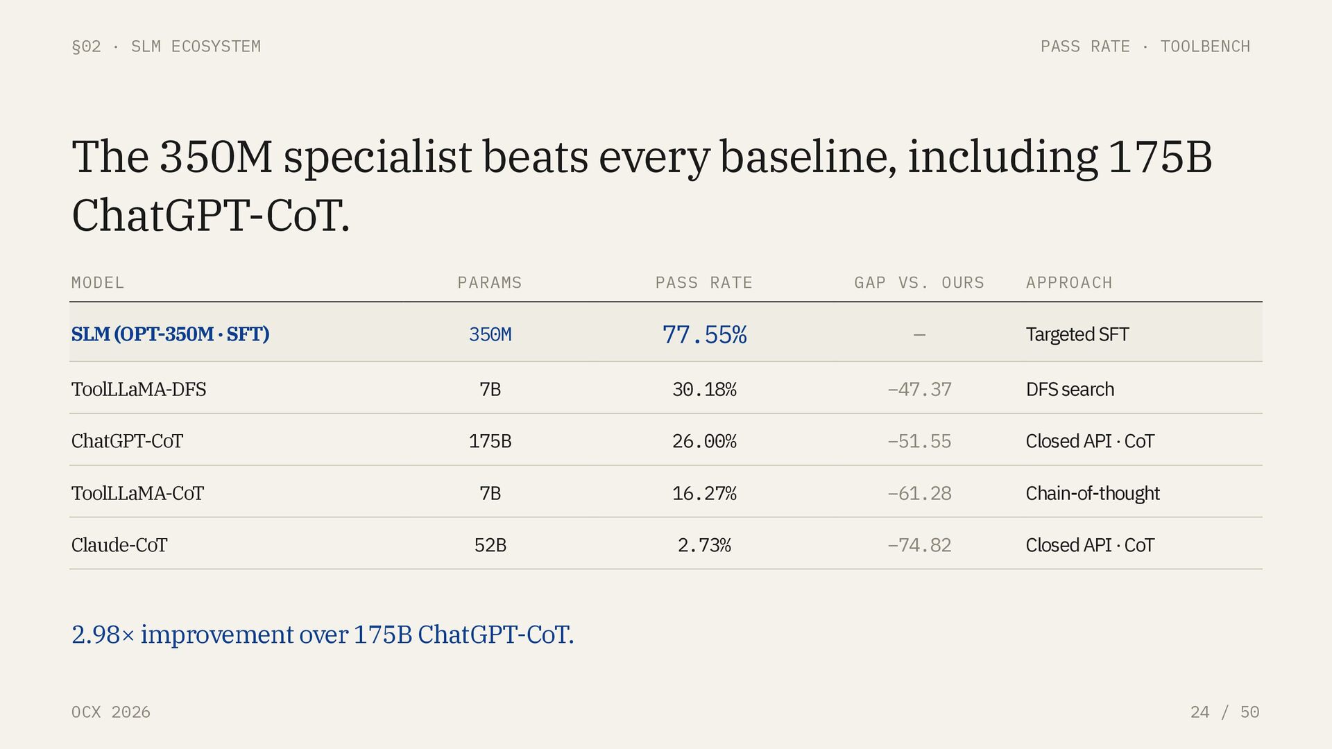Click the slide title about the 350M specialist
Screen dimensions: 1332x749
click(x=642, y=185)
